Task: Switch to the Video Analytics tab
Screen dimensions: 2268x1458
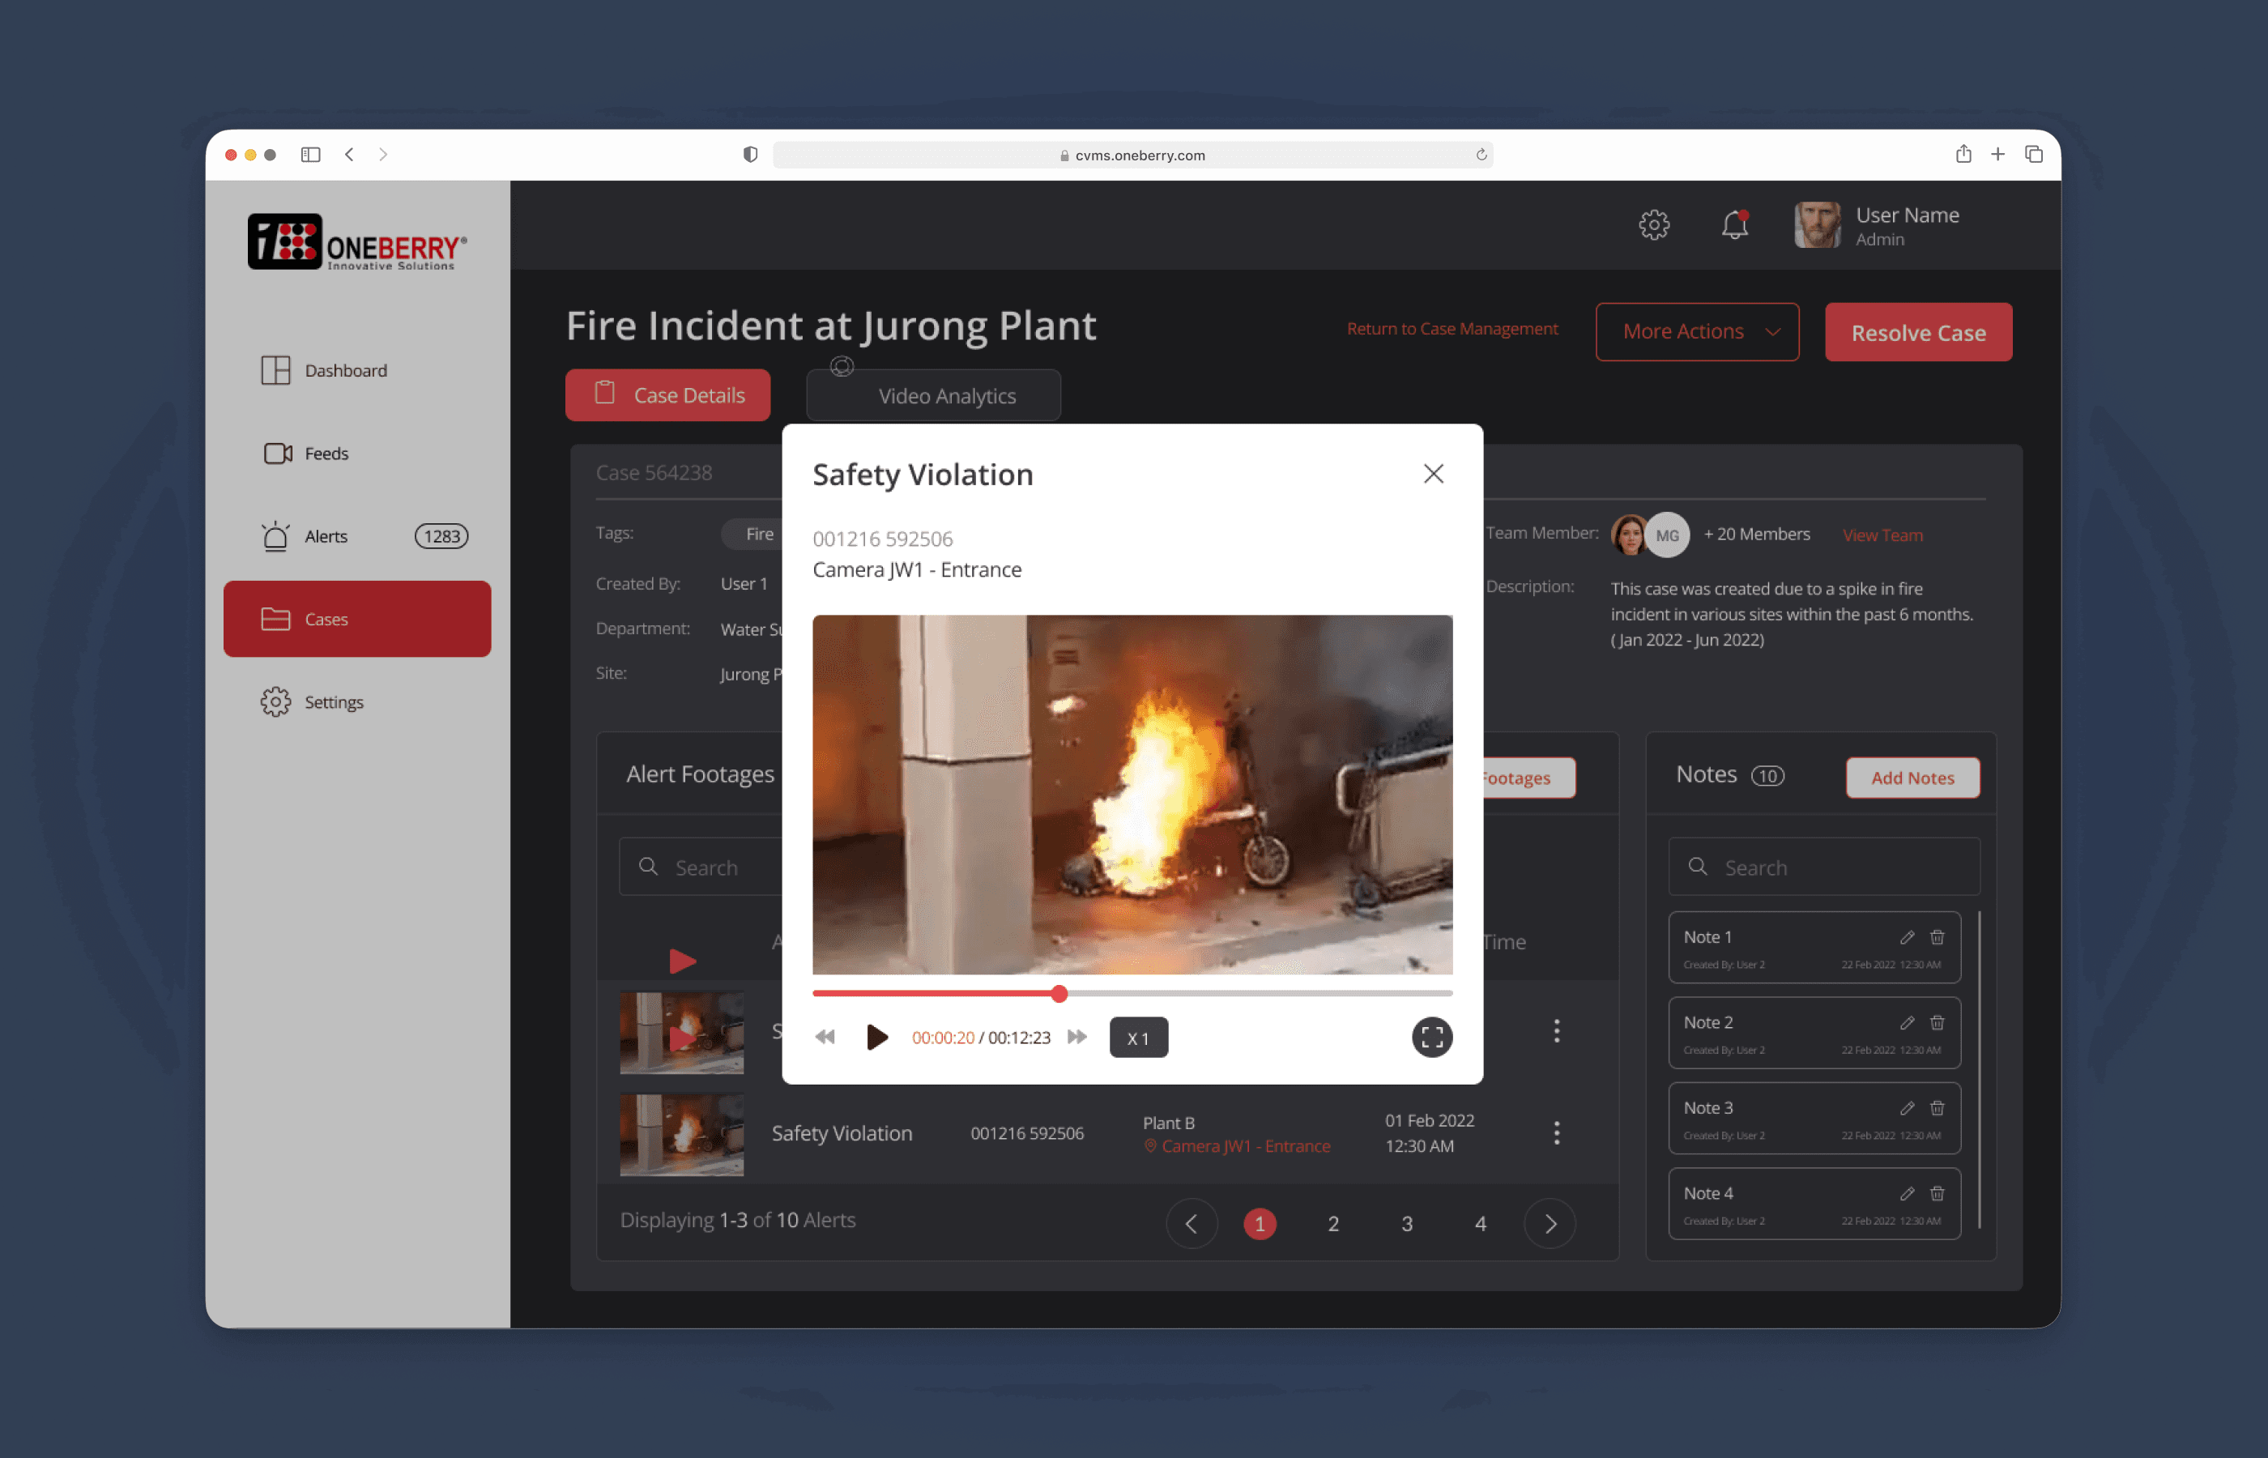Action: point(933,396)
